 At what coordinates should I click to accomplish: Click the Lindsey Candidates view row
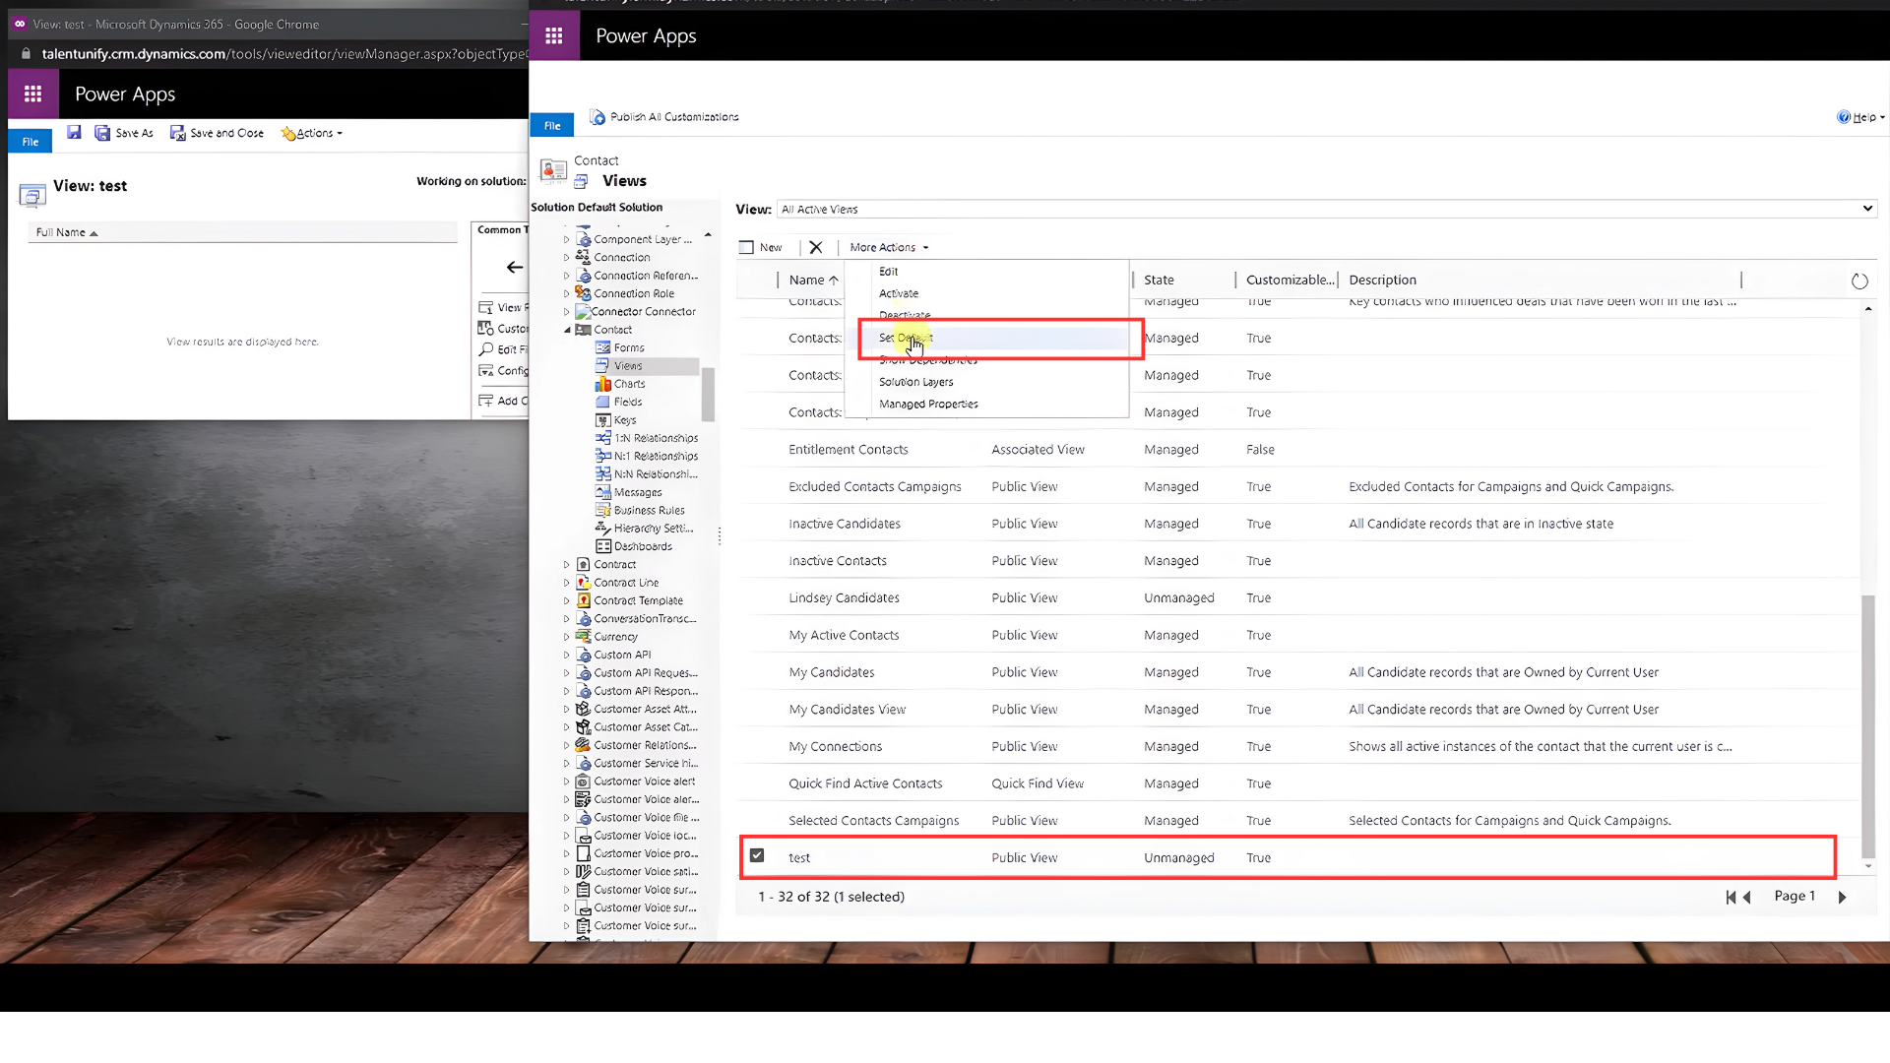pyautogui.click(x=1298, y=597)
